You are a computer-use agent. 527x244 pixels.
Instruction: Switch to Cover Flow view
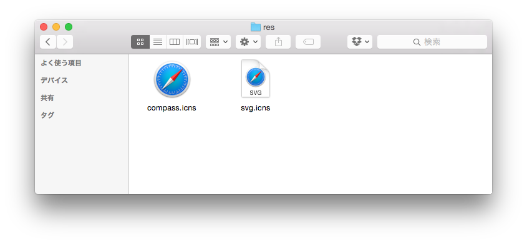(192, 42)
